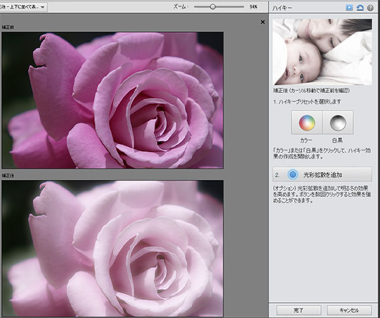Screen dimensions: 380x318
Task: Click the Black and White (白黒) preset
Action: click(338, 122)
